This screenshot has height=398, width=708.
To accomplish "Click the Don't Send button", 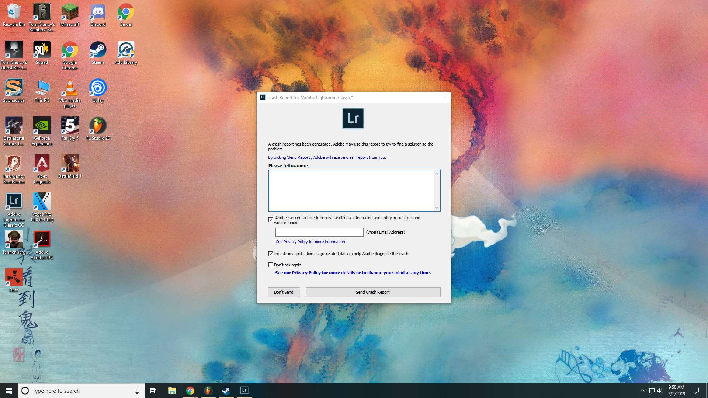I will [284, 292].
